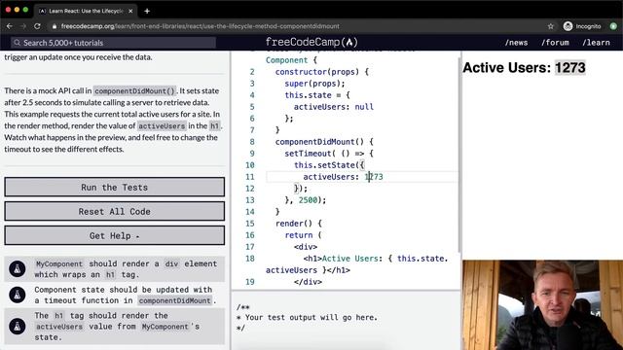
Task: Go back with the browser back arrow
Action: tap(10, 26)
